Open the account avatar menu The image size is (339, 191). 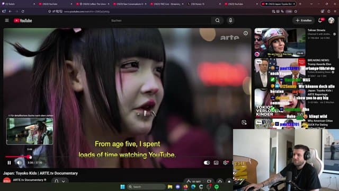pyautogui.click(x=331, y=20)
